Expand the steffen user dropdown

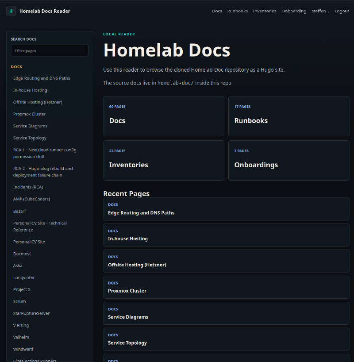tap(320, 11)
